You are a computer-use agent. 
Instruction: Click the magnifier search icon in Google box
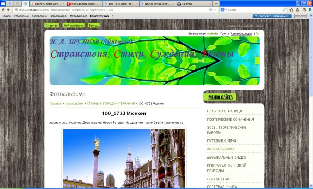pos(285,10)
